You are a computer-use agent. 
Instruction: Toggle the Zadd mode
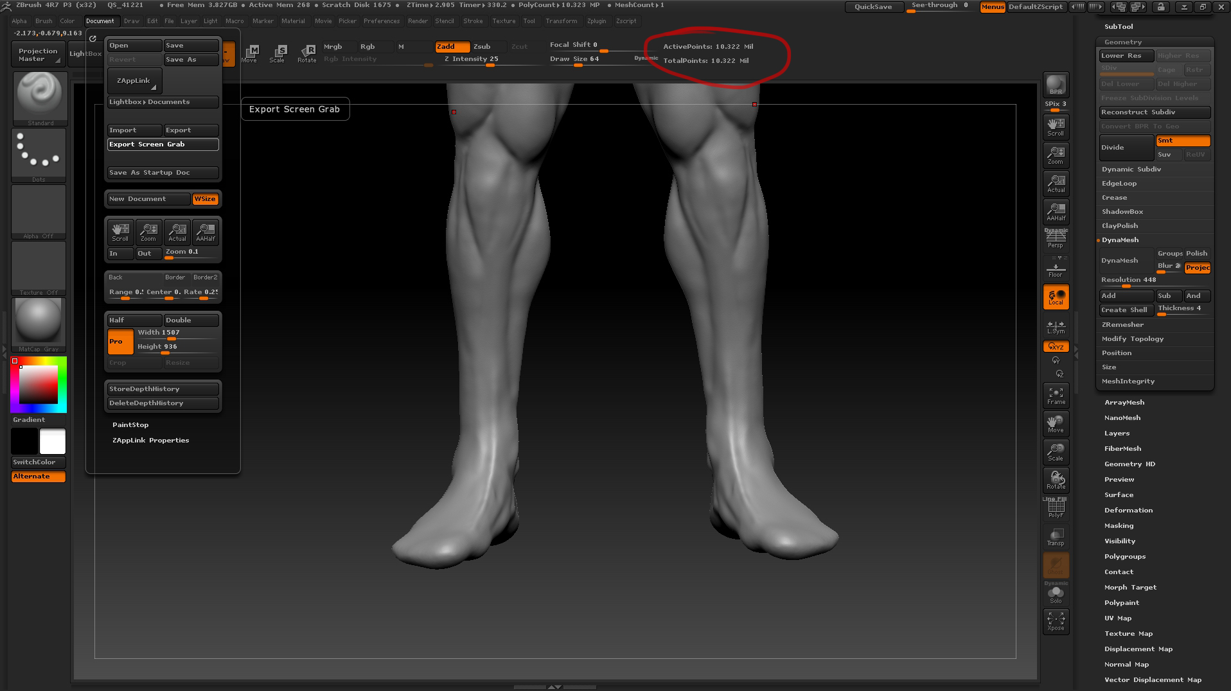coord(452,46)
